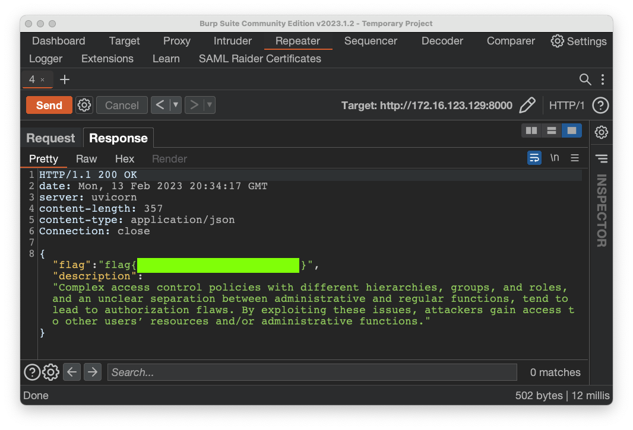
Task: Select the top-bottom split layout view
Action: [552, 130]
